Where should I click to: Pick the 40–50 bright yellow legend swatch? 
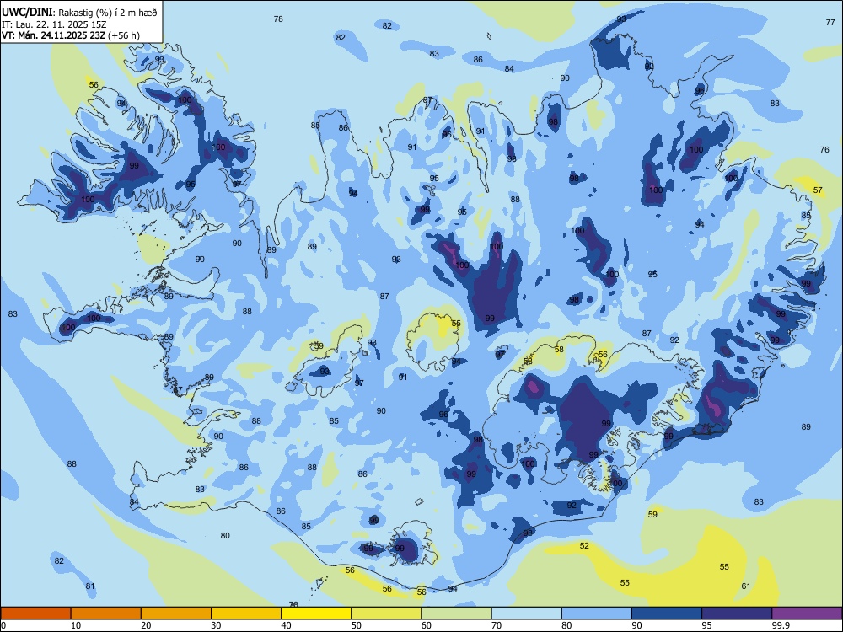[316, 613]
